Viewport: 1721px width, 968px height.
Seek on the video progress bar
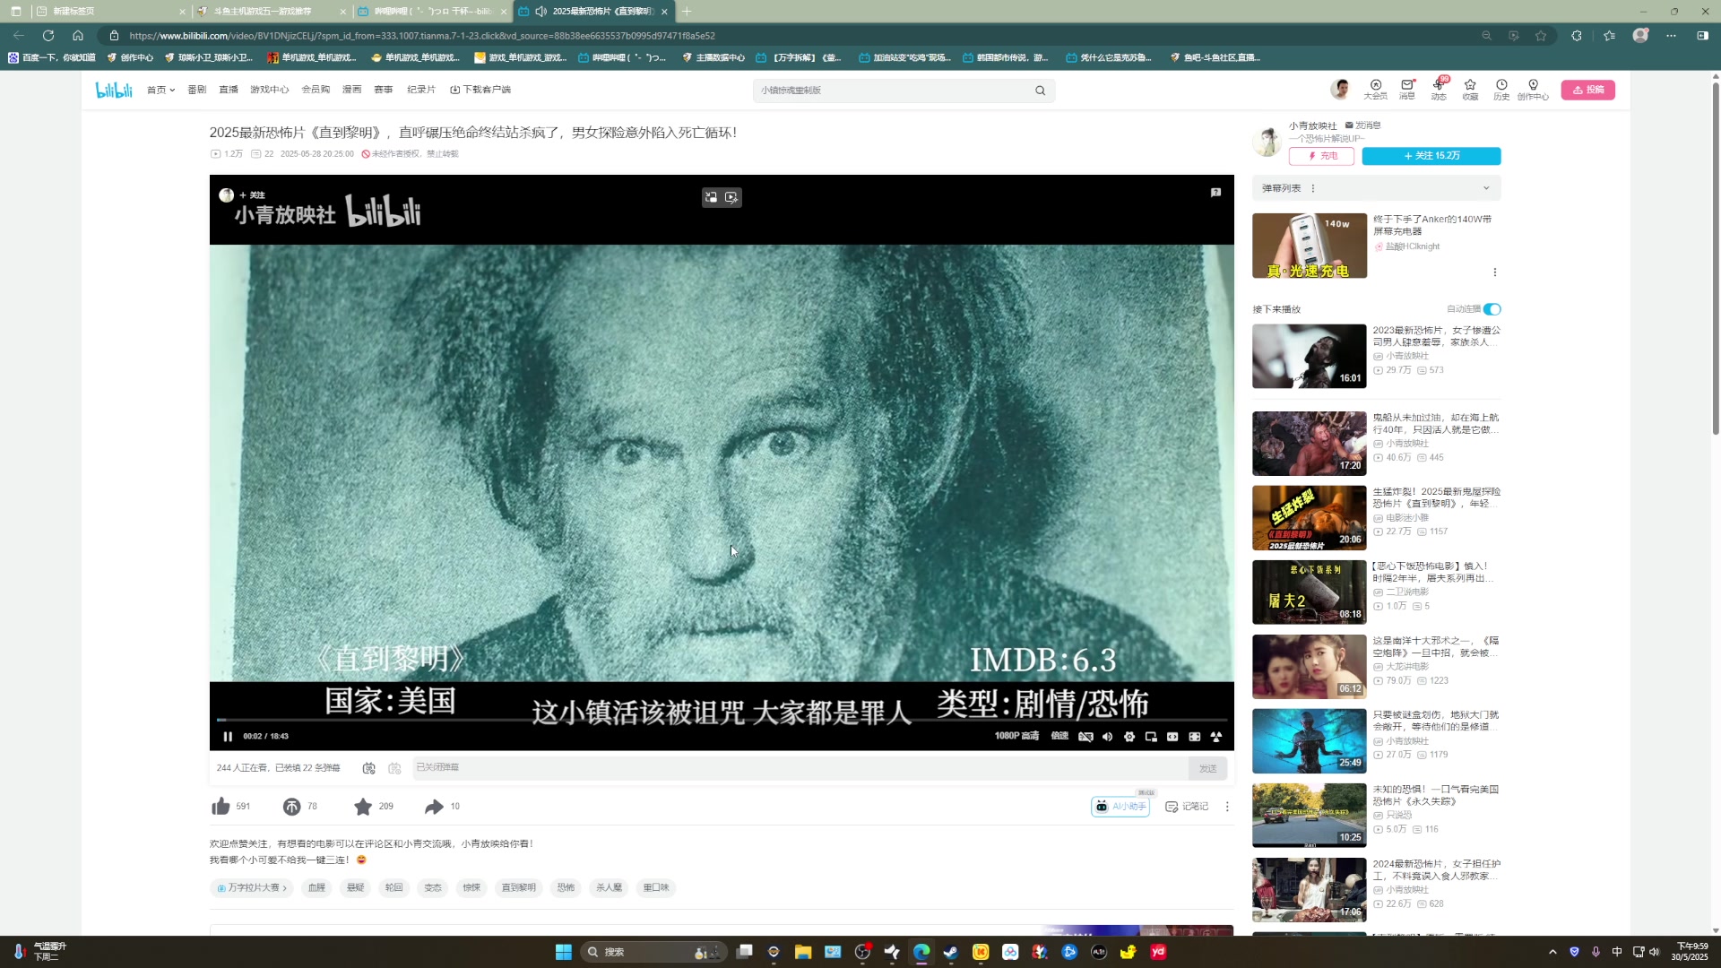(722, 720)
